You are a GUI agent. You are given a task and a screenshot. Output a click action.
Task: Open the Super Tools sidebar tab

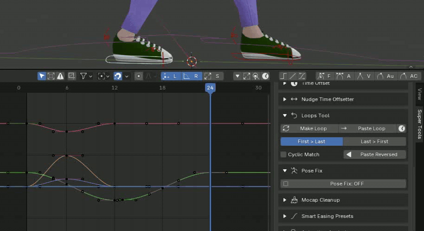tap(419, 124)
